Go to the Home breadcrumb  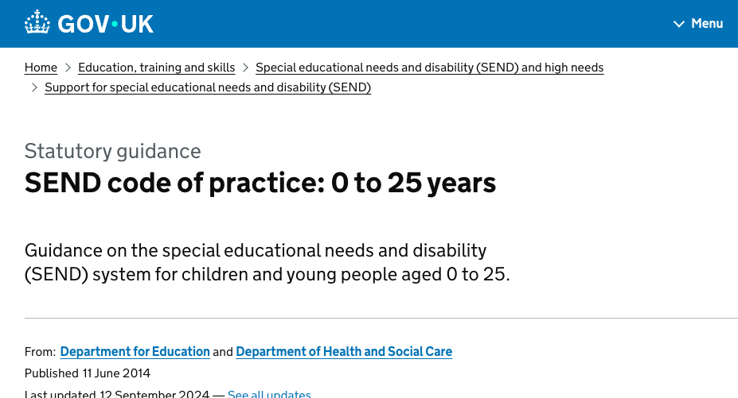point(41,68)
